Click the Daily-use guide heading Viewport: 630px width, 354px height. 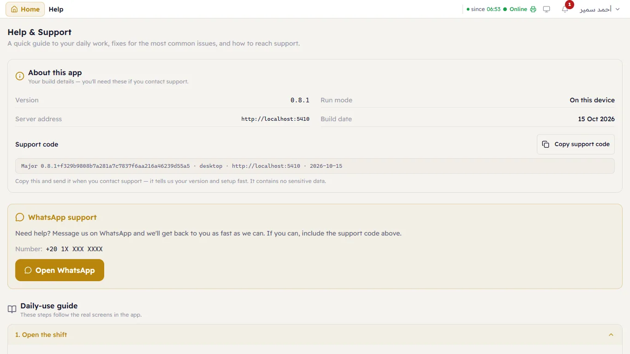pyautogui.click(x=49, y=306)
